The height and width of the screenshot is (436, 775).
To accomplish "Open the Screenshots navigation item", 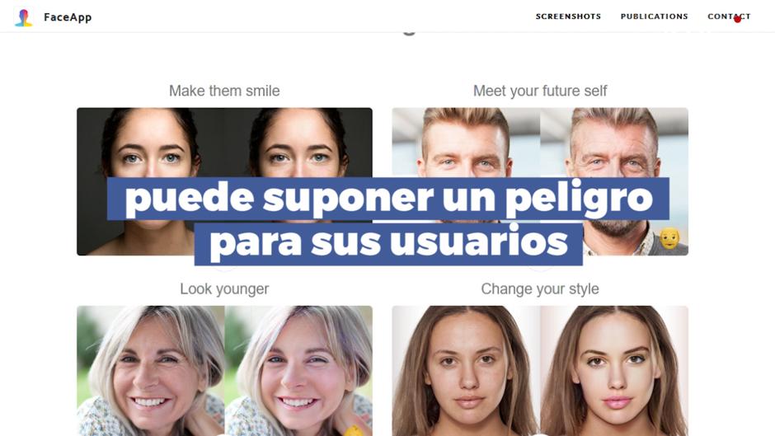I will (568, 16).
